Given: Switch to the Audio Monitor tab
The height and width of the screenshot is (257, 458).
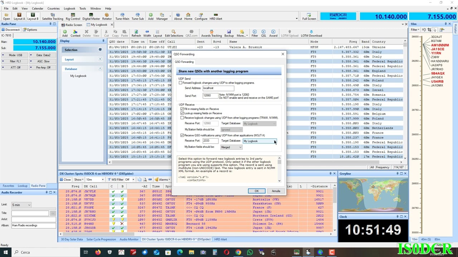Looking at the screenshot, I should (129, 240).
